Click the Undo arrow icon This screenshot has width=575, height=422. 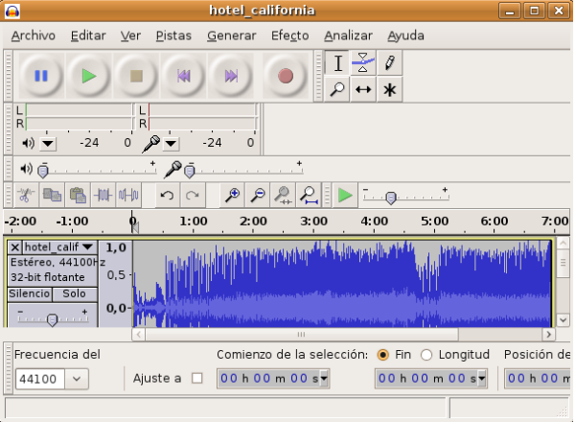coord(167,196)
